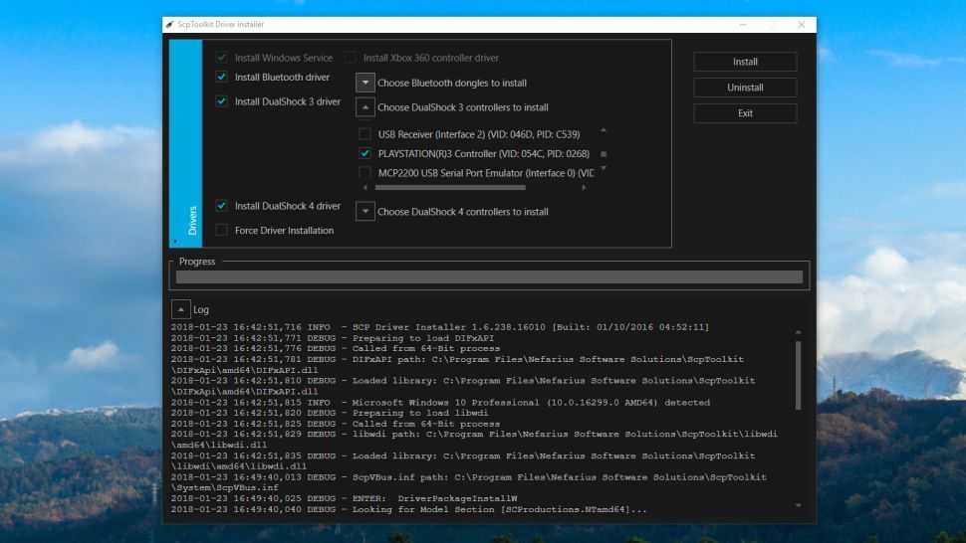Expand Choose DualShock 4 controllers list
966x543 pixels.
[365, 211]
